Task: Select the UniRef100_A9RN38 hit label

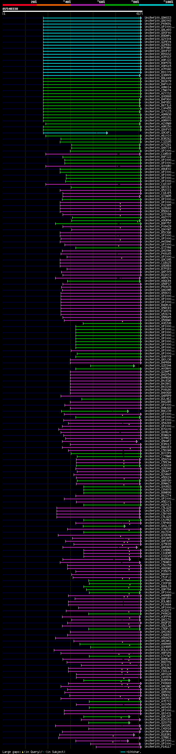Action: click(158, 115)
